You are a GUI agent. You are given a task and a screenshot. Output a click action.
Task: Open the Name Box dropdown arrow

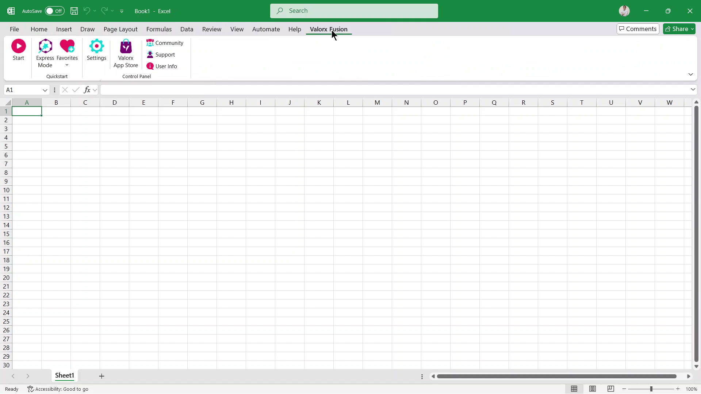[45, 90]
